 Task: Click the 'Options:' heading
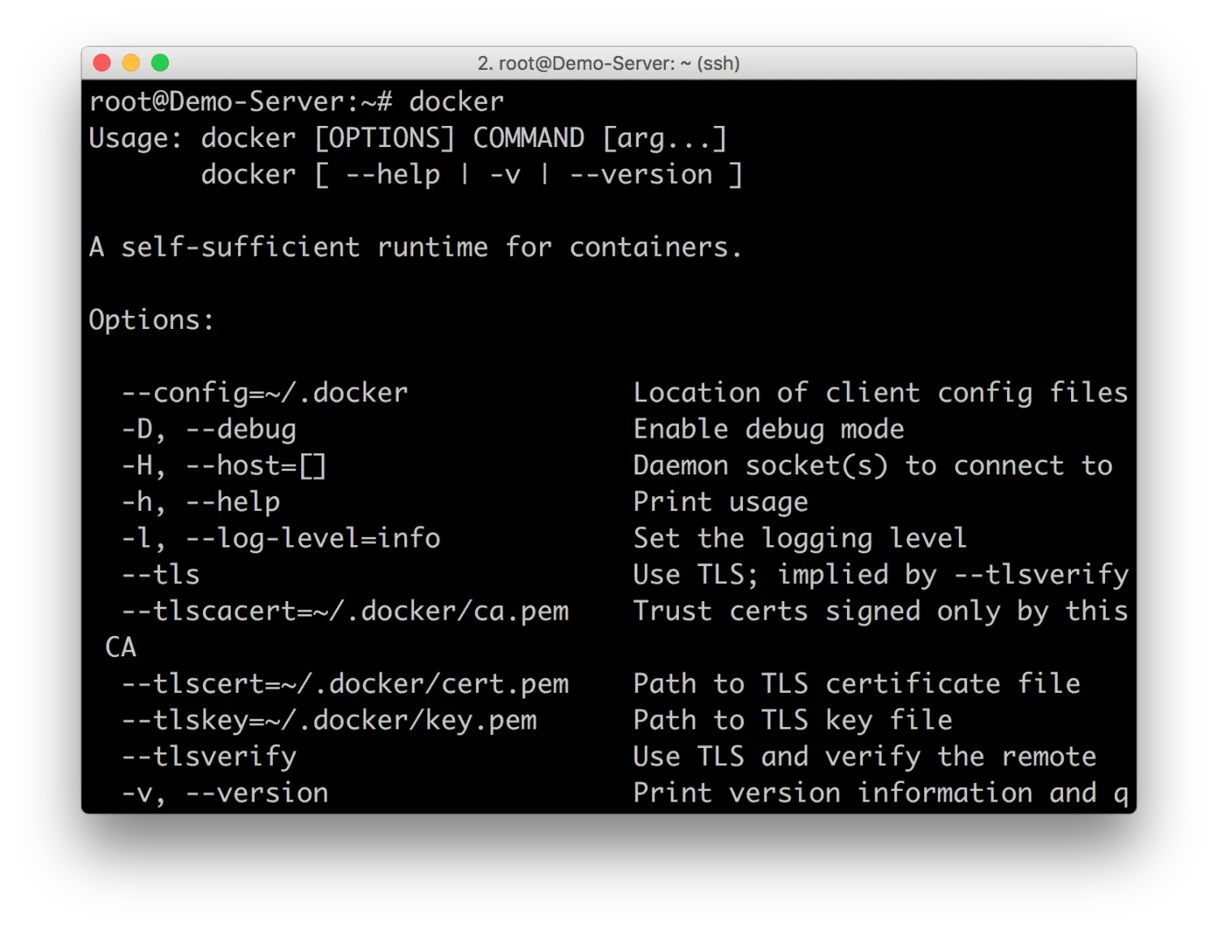[151, 320]
